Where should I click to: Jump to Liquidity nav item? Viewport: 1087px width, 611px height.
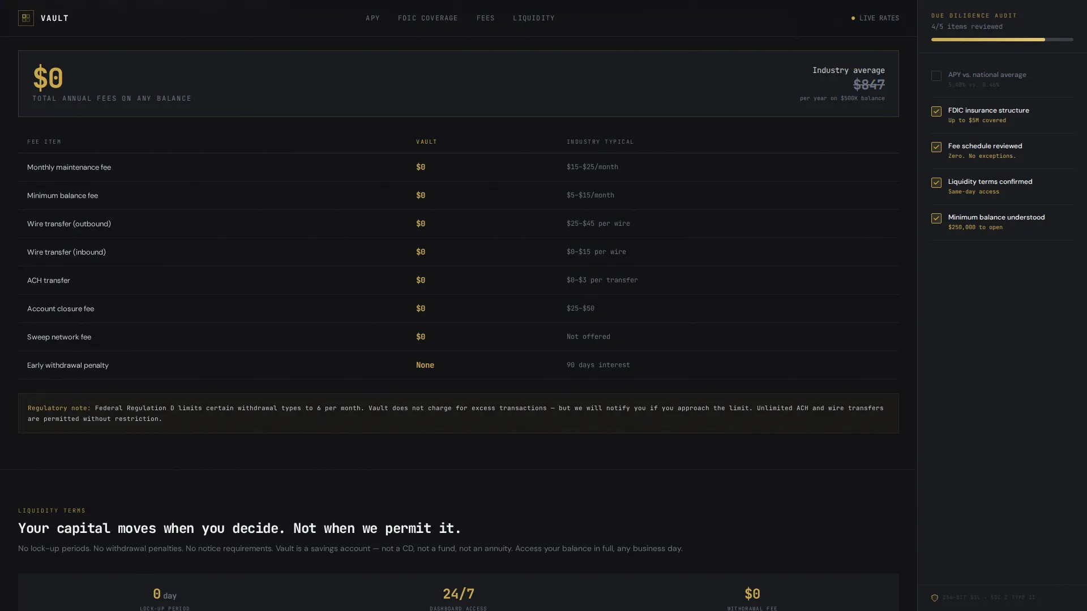(534, 18)
